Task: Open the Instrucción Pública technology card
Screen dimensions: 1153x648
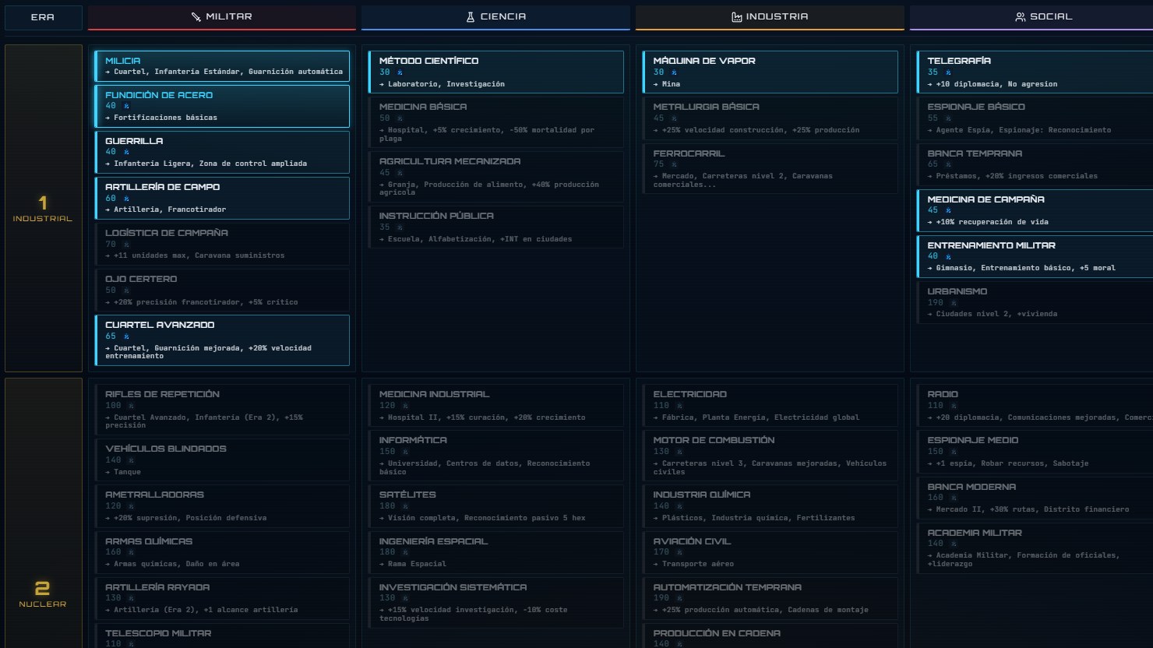Action: click(496, 227)
